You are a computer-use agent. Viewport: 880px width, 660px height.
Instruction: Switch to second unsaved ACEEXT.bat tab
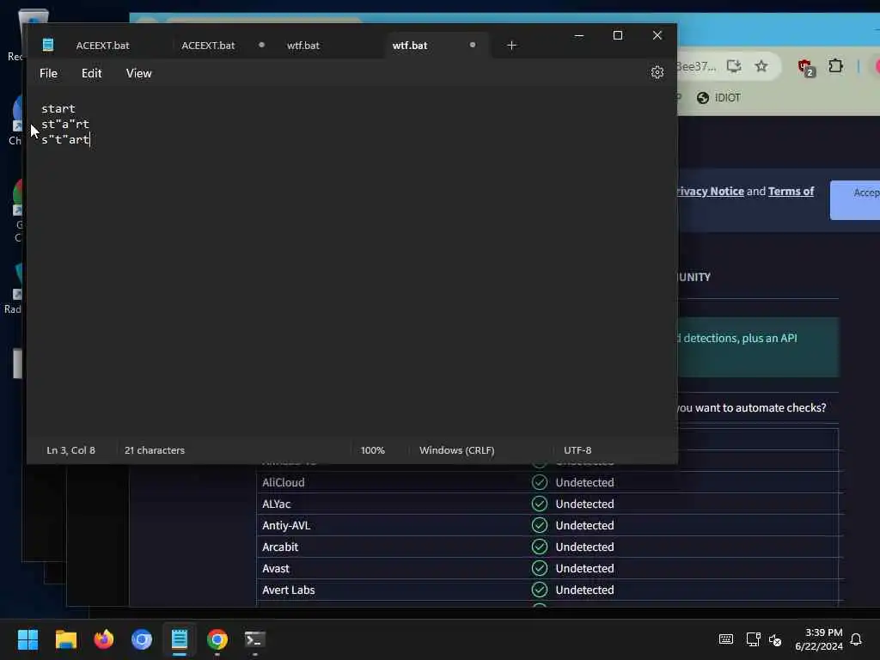coord(208,46)
